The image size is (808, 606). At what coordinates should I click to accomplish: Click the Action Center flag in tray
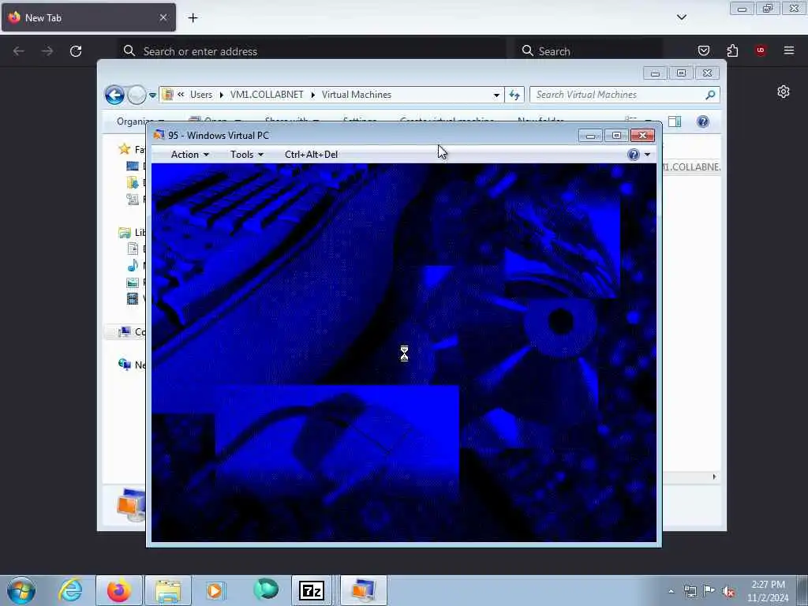pos(709,591)
